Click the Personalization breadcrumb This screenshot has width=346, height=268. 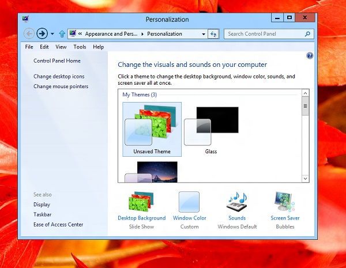click(164, 34)
